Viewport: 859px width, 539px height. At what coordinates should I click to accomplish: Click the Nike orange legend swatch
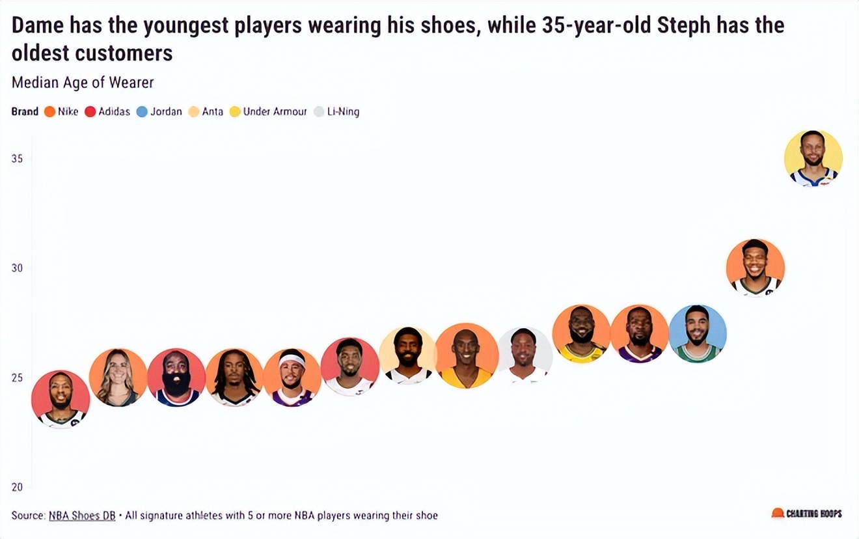coord(49,112)
